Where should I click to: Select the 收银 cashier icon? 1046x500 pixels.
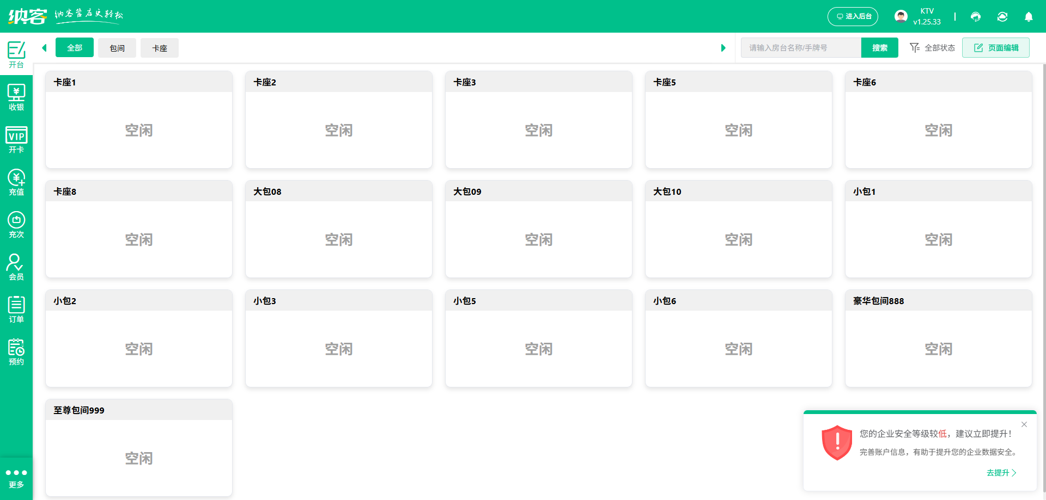(x=16, y=97)
